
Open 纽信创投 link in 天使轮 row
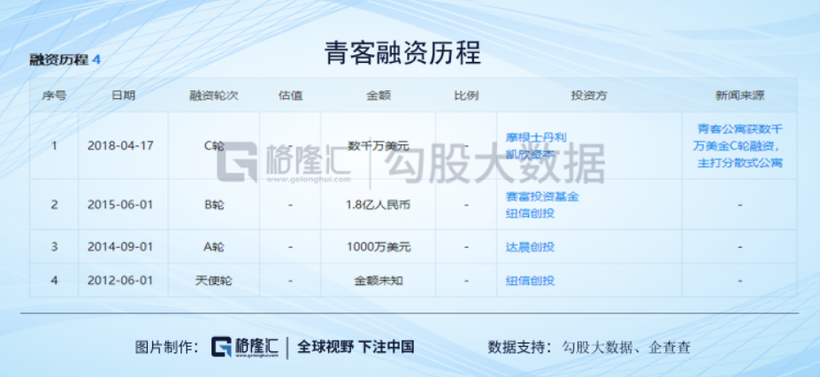pos(530,281)
